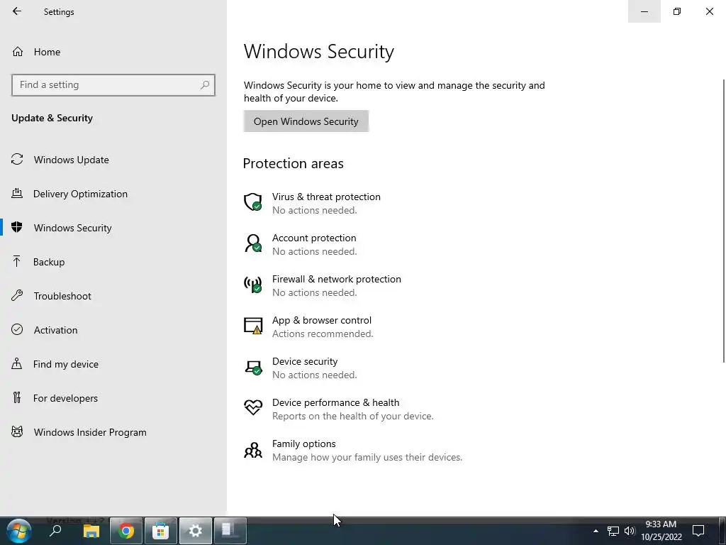Click in the Find a setting field
This screenshot has width=726, height=545.
113,85
